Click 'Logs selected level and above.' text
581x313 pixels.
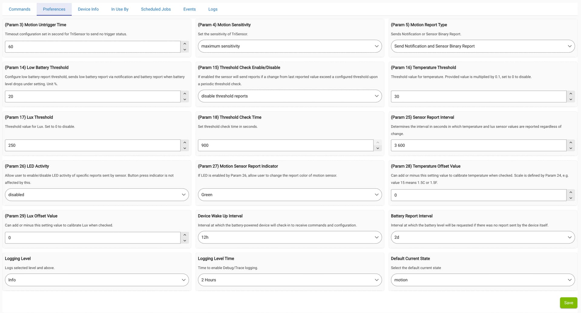30,268
